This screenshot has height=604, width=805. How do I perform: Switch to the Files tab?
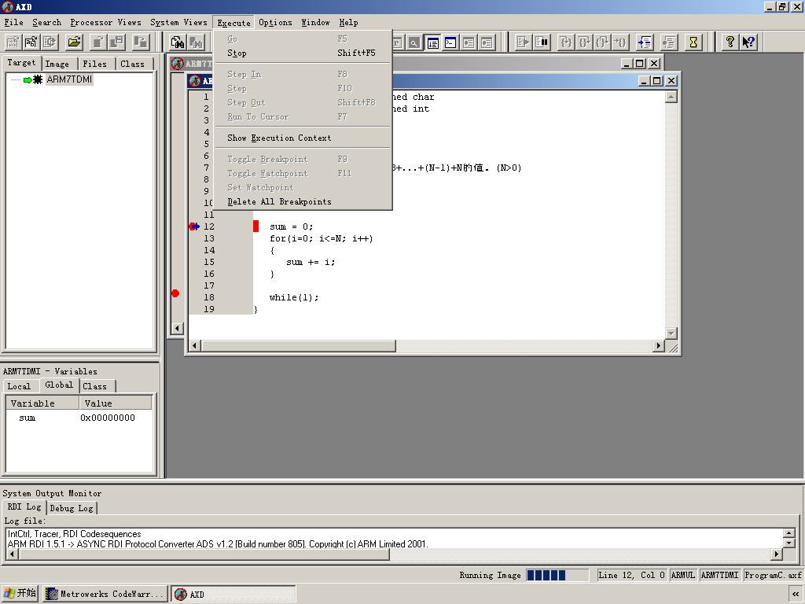[95, 64]
